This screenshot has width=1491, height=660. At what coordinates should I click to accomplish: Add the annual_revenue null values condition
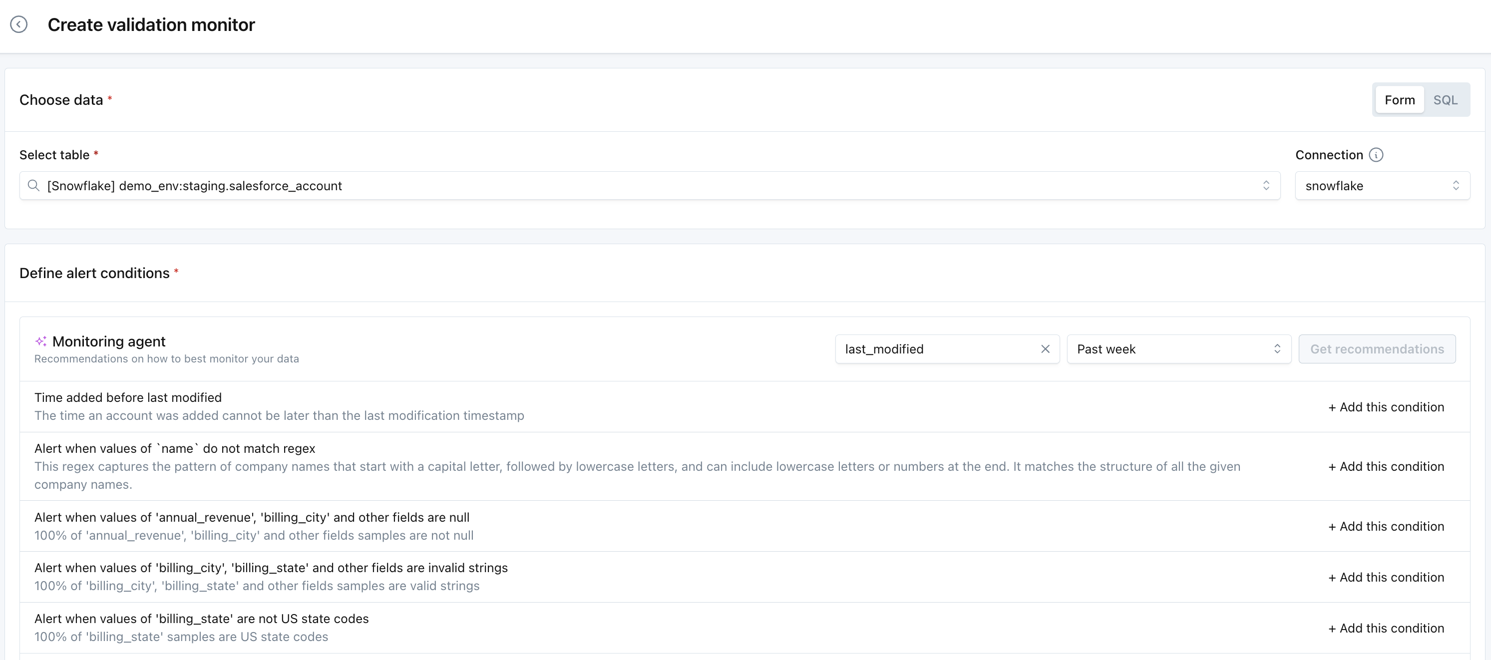[1386, 526]
